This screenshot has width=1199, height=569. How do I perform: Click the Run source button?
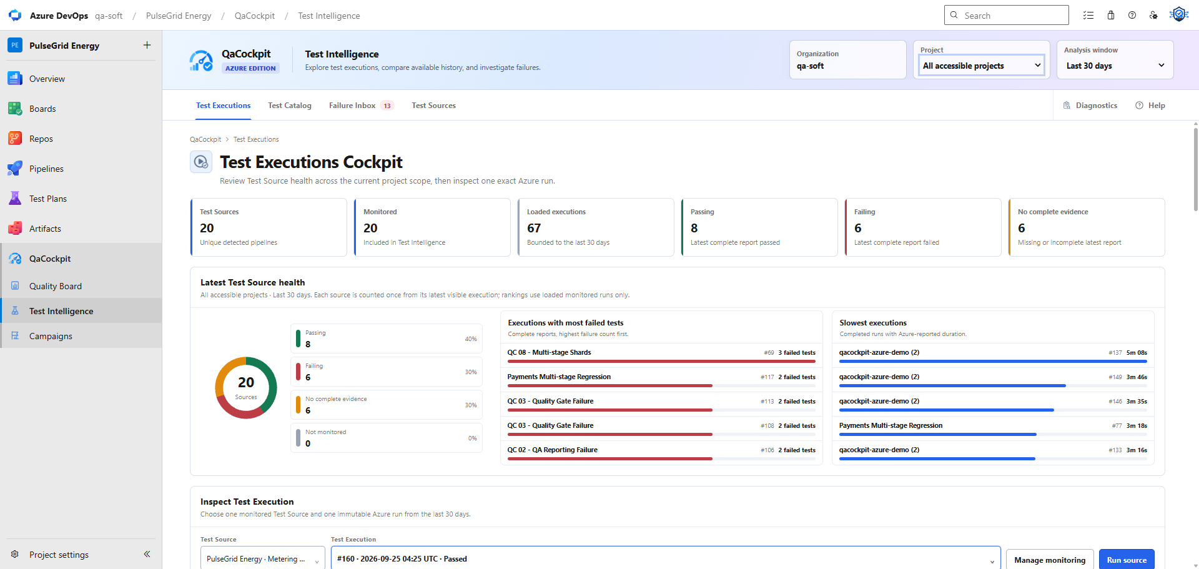click(x=1127, y=560)
